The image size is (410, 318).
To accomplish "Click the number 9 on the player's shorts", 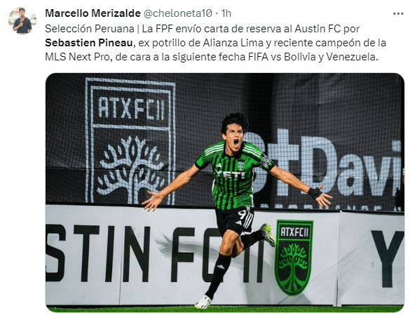I will [240, 215].
